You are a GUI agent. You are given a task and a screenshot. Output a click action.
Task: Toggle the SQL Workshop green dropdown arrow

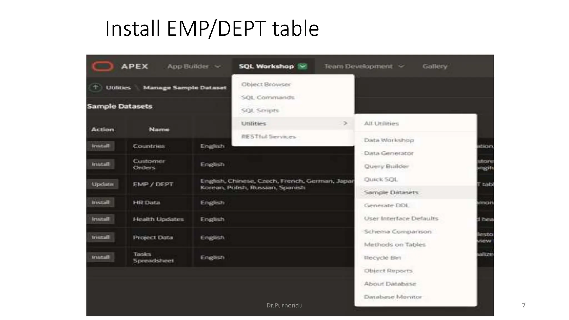click(303, 66)
